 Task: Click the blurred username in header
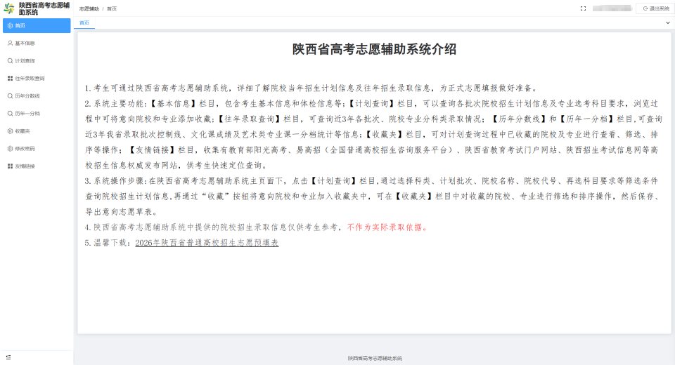612,8
